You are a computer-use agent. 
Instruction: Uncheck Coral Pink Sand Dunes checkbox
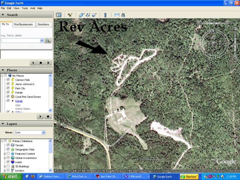(x=8, y=96)
